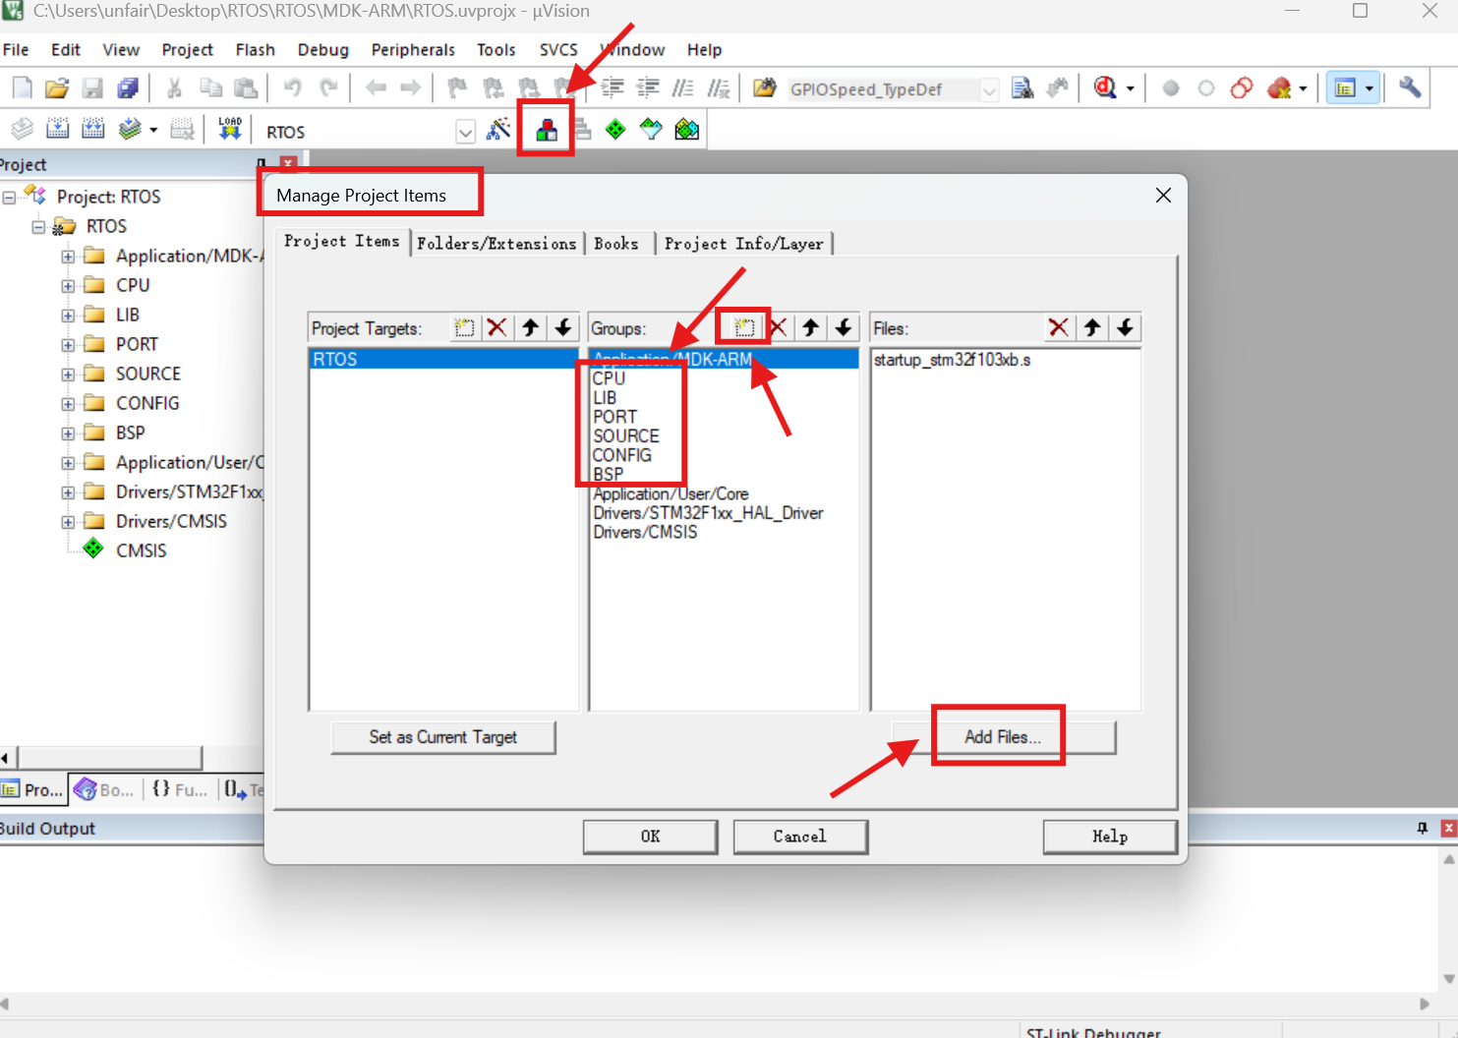The image size is (1458, 1038).
Task: Open the target selector RTOS dropdown
Action: click(x=466, y=132)
